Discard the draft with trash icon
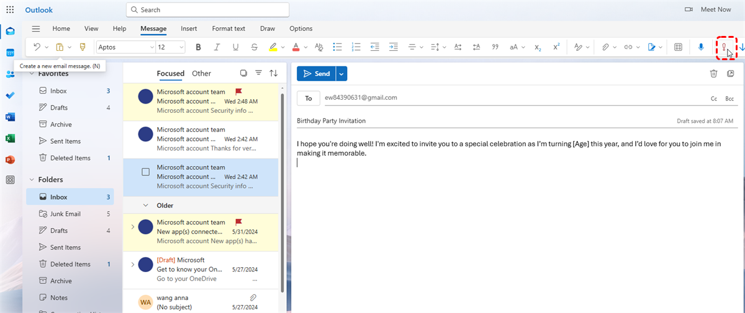 [x=714, y=74]
